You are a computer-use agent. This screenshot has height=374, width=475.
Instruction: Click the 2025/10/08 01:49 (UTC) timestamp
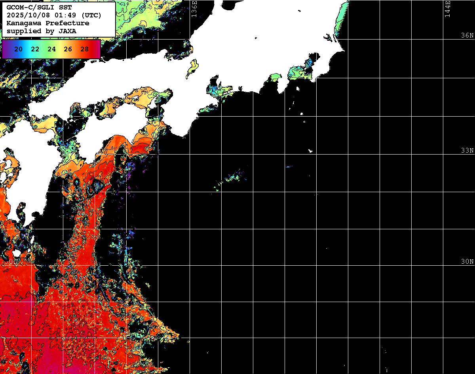pyautogui.click(x=54, y=15)
